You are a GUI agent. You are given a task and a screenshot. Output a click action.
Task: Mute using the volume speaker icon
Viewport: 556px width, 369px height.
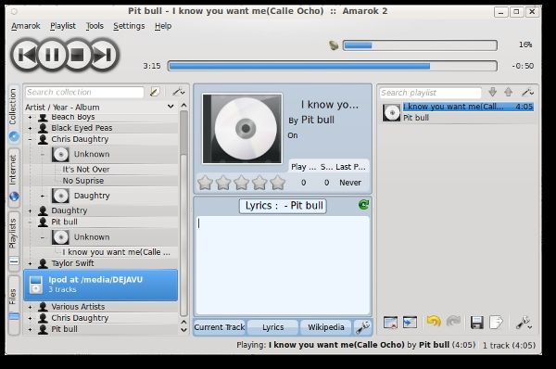334,45
